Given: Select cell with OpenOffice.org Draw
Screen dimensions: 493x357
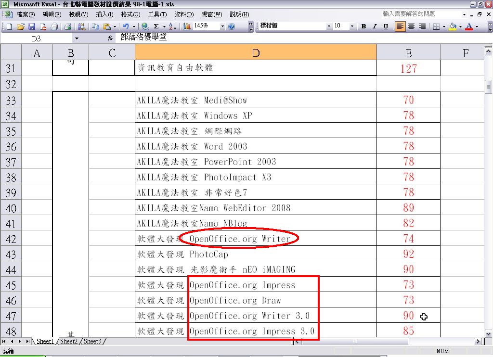Looking at the screenshot, I should point(256,300).
